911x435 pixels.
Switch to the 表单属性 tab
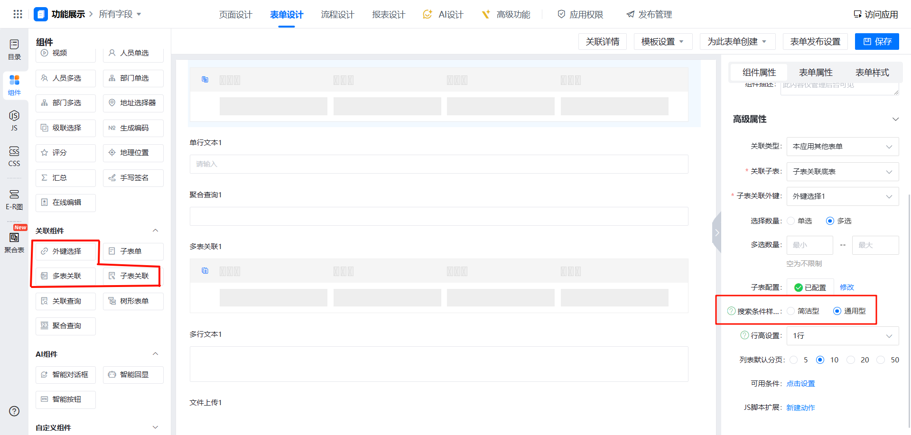[x=816, y=73]
